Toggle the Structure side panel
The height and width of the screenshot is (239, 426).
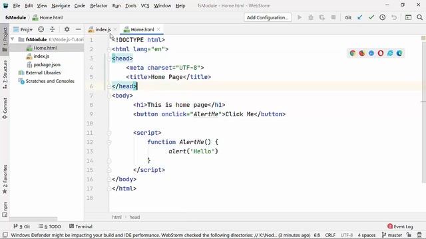(x=5, y=74)
